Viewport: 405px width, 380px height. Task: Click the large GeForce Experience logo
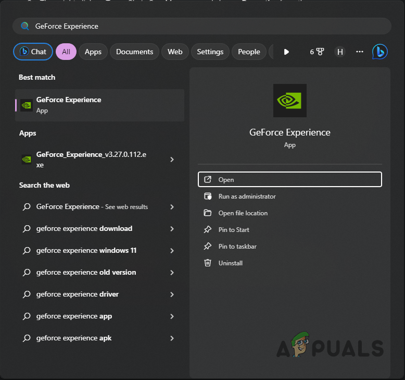coord(290,101)
